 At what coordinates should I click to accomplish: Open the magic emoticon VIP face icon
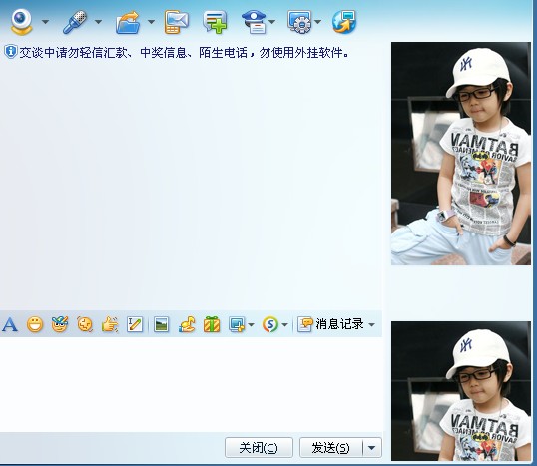(x=60, y=324)
